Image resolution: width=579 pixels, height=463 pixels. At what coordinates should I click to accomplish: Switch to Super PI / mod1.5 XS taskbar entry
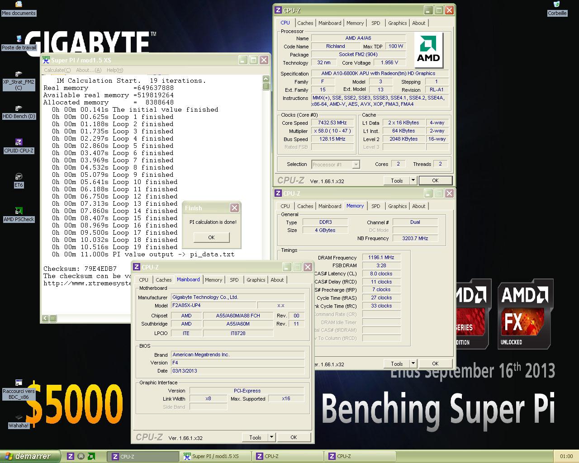[x=216, y=456]
